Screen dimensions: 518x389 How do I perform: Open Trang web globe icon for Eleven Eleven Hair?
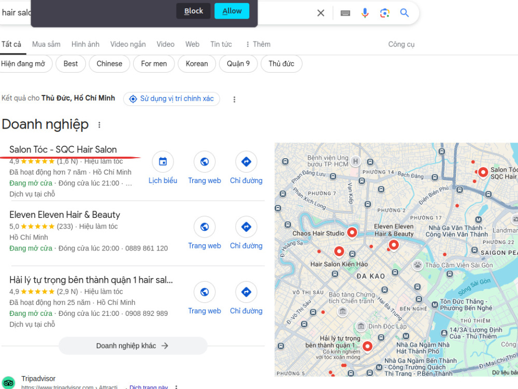(205, 227)
